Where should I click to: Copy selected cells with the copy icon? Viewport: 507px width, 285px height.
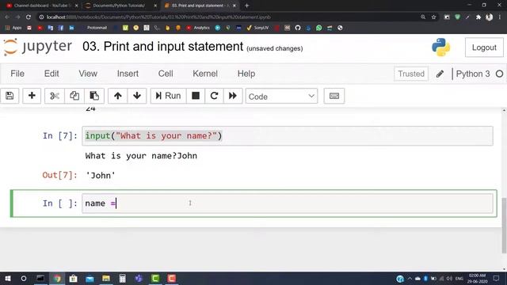click(x=74, y=96)
